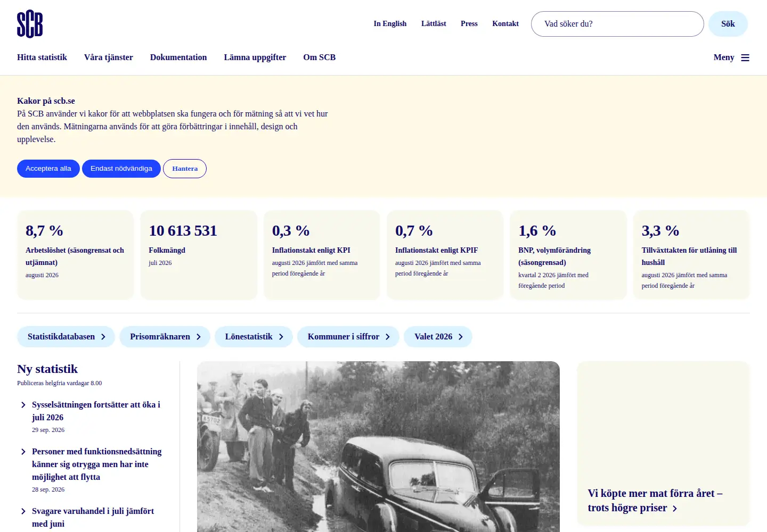Viewport: 767px width, 532px height.
Task: Click the date '28 sep. 2026'
Action: click(x=48, y=489)
